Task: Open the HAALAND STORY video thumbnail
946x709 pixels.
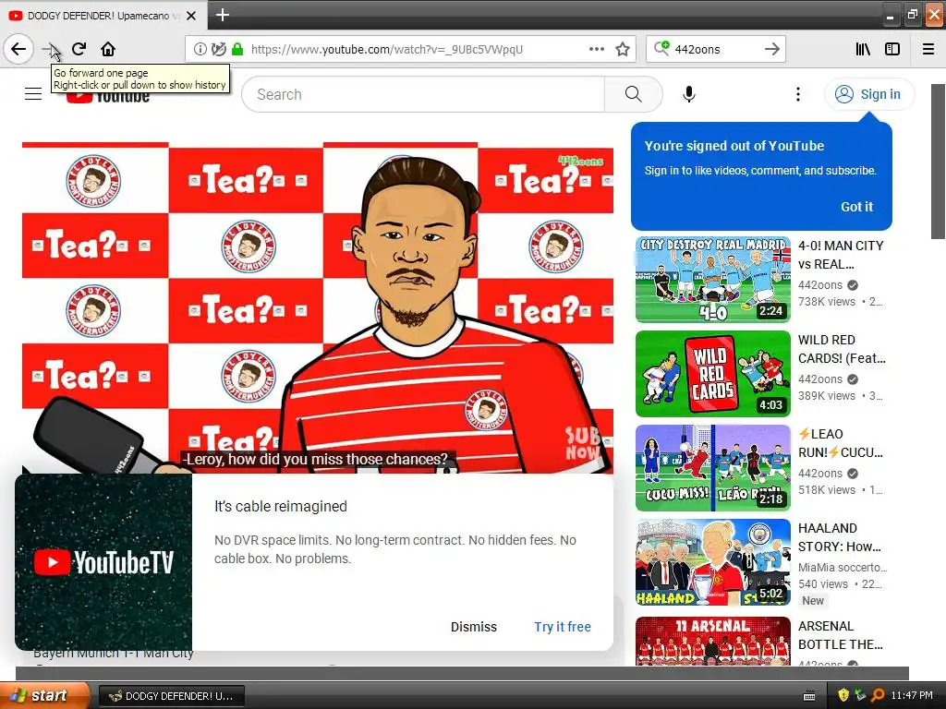Action: 712,562
